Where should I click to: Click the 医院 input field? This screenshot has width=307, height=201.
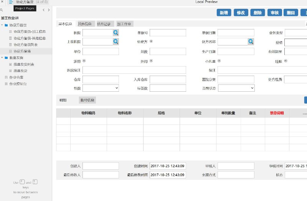(98, 32)
